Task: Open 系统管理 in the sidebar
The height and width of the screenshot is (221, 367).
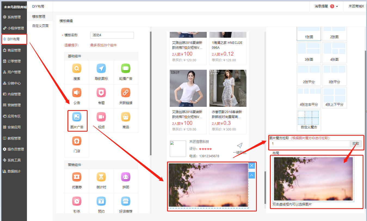Action: [x=14, y=17]
